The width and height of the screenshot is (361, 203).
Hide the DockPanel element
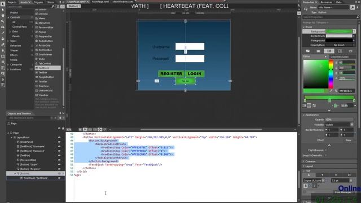[59, 142]
